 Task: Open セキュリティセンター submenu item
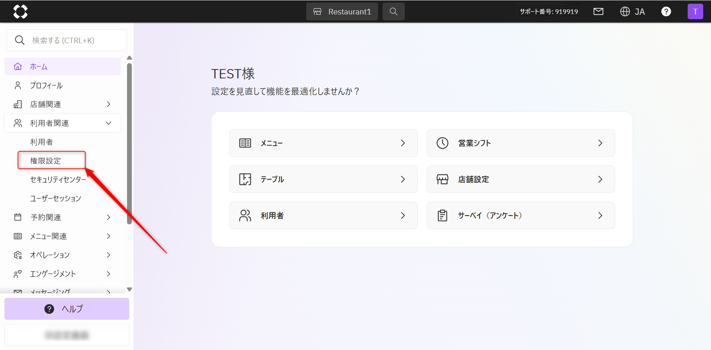[x=58, y=180]
